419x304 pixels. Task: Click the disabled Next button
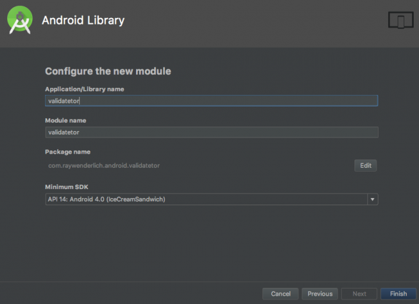[x=359, y=294]
